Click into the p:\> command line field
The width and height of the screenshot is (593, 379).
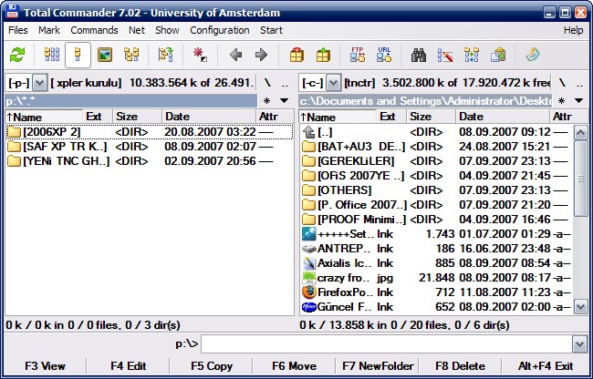[388, 344]
